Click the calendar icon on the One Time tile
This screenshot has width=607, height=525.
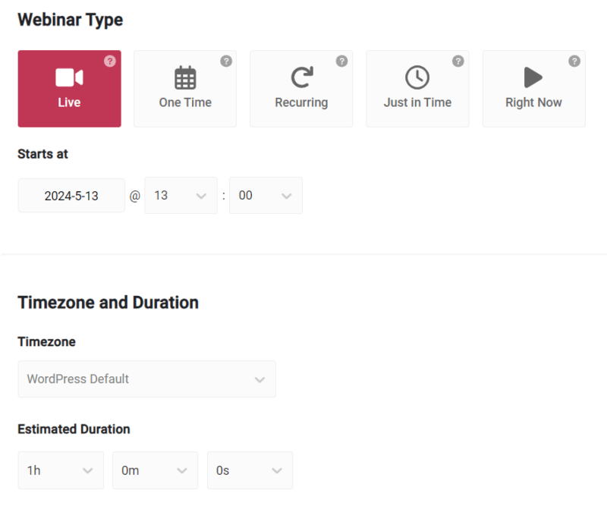(x=185, y=76)
